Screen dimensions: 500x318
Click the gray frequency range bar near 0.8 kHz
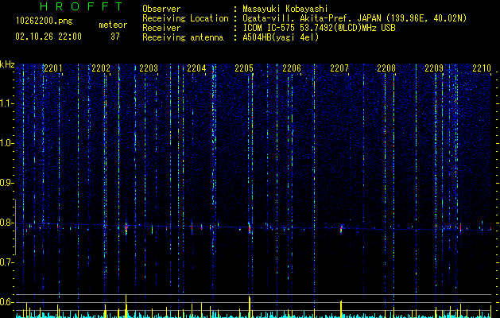15,227
